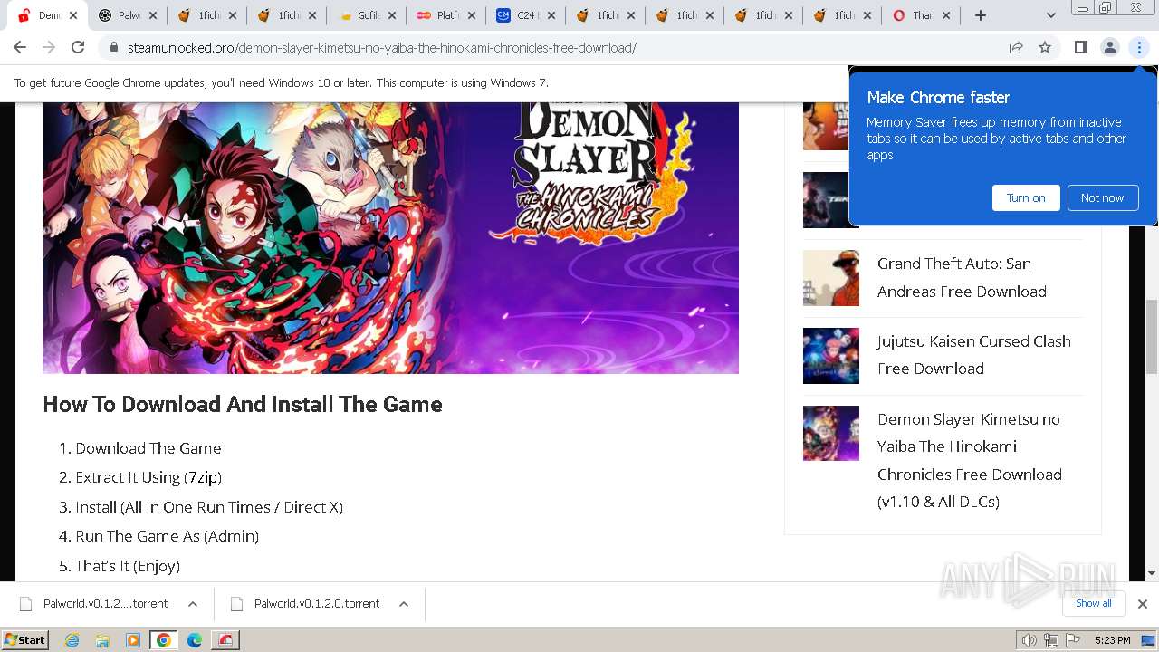Click the address bar URL

pyautogui.click(x=382, y=48)
